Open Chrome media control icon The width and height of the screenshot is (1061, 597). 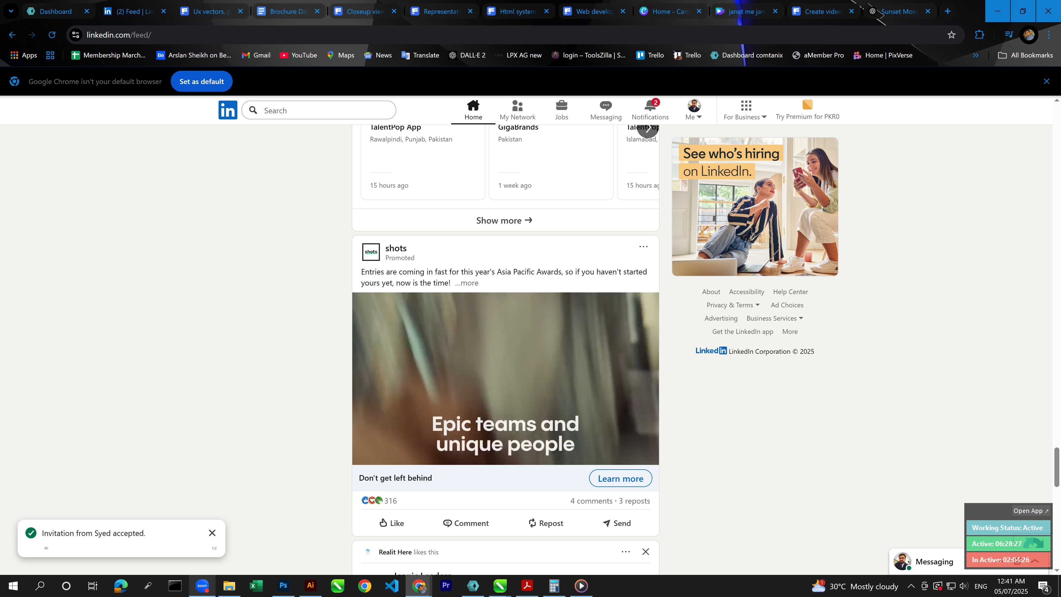click(x=1008, y=35)
